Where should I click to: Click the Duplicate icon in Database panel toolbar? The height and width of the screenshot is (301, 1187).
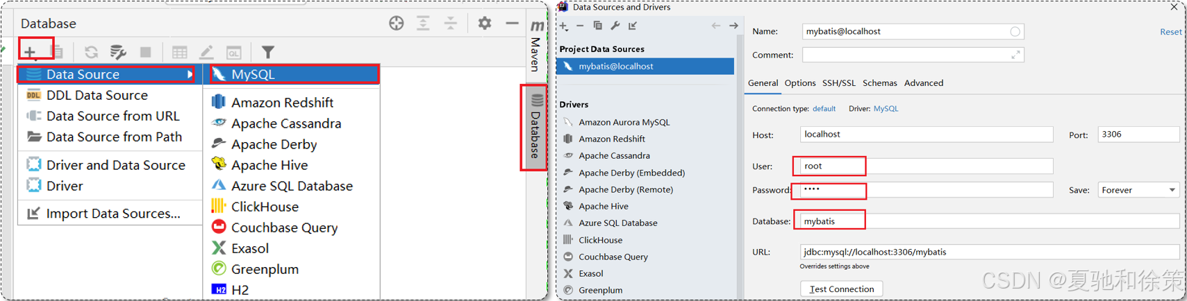coord(58,52)
